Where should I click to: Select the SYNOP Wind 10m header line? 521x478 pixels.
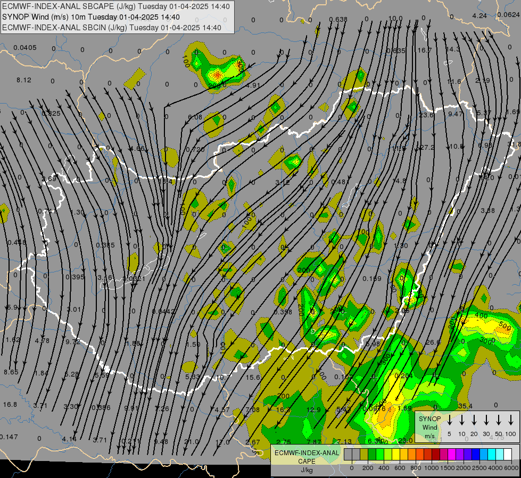click(x=90, y=17)
